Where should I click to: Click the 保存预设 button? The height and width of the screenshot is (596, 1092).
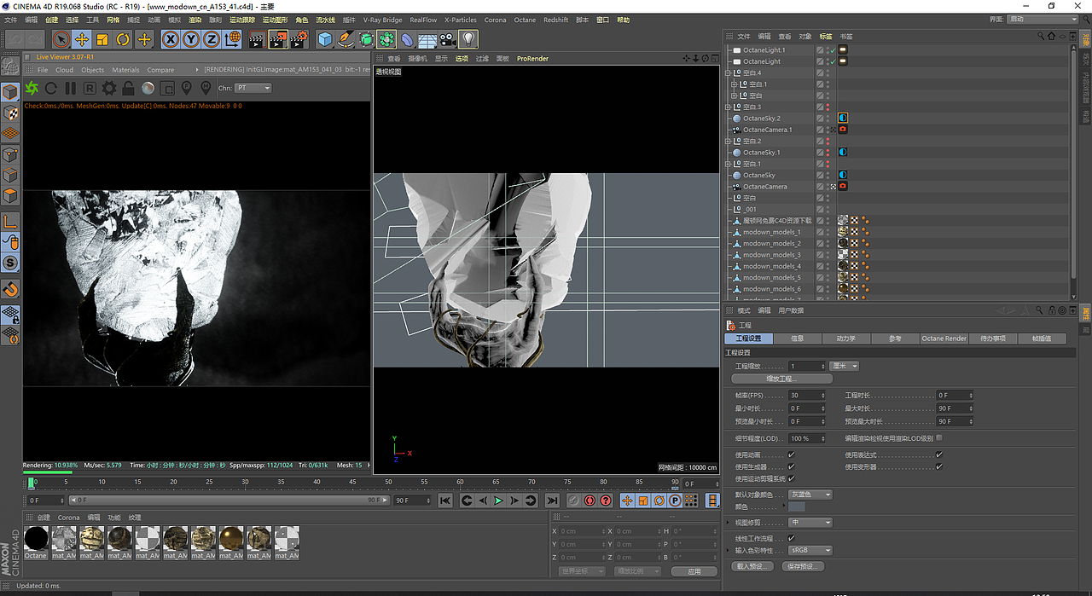pos(804,566)
